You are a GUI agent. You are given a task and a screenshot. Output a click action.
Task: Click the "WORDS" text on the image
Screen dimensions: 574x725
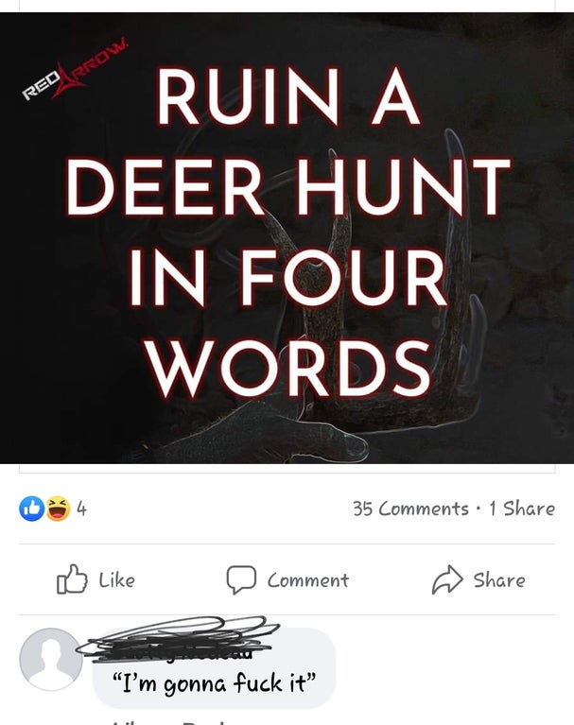pyautogui.click(x=289, y=369)
